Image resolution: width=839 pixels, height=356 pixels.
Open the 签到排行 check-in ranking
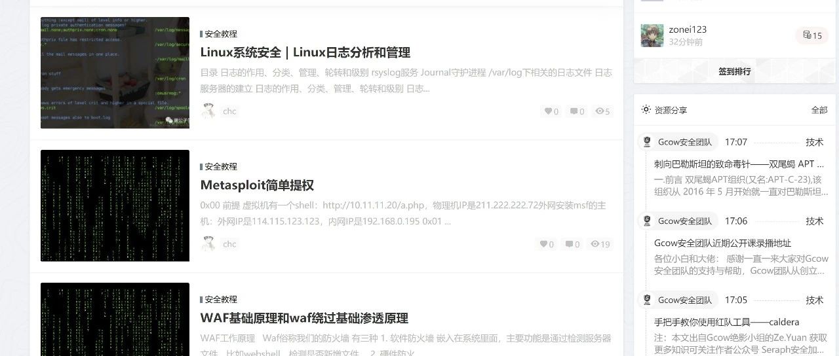coord(734,71)
